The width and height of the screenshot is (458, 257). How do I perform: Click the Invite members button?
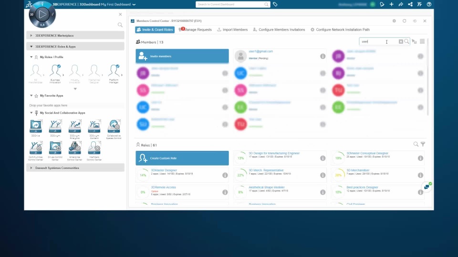[x=182, y=56]
